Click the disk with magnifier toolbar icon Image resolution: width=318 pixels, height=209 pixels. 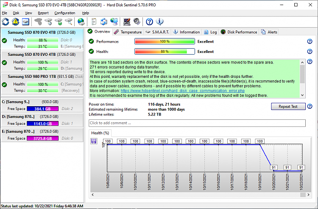tap(69, 22)
